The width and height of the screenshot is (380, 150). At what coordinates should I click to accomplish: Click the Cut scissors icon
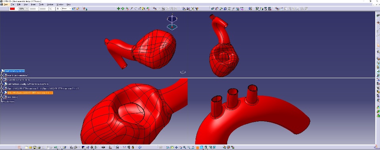(x=43, y=148)
